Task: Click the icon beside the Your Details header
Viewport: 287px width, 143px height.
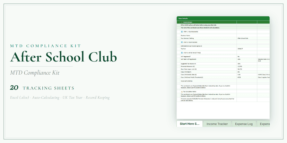Action: point(182,22)
